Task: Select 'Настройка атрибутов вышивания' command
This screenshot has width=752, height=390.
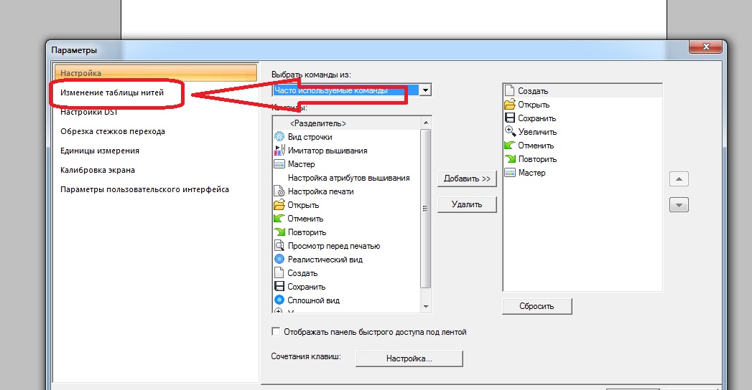Action: [x=348, y=178]
